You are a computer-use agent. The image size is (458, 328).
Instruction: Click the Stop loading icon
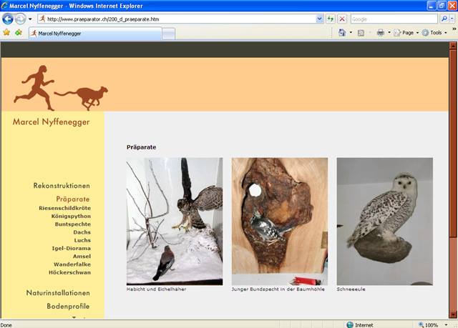[x=342, y=19]
